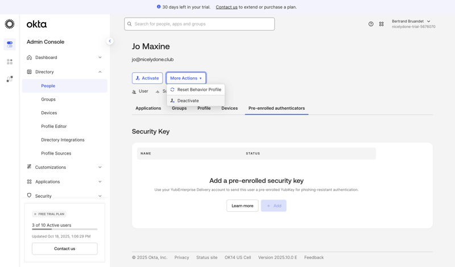Click the Contact us link in trial banner
The width and height of the screenshot is (455, 267).
226,7
